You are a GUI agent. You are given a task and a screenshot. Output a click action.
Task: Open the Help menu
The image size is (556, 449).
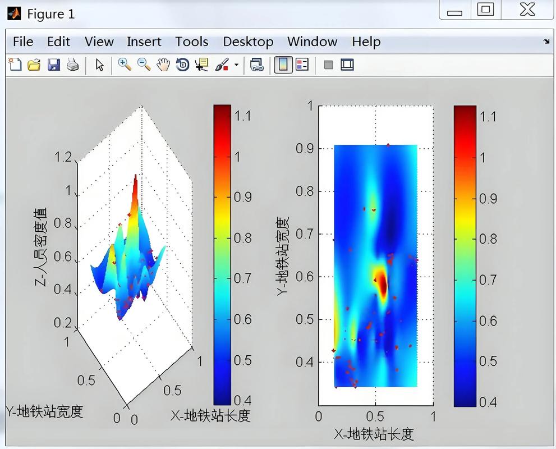coord(366,42)
